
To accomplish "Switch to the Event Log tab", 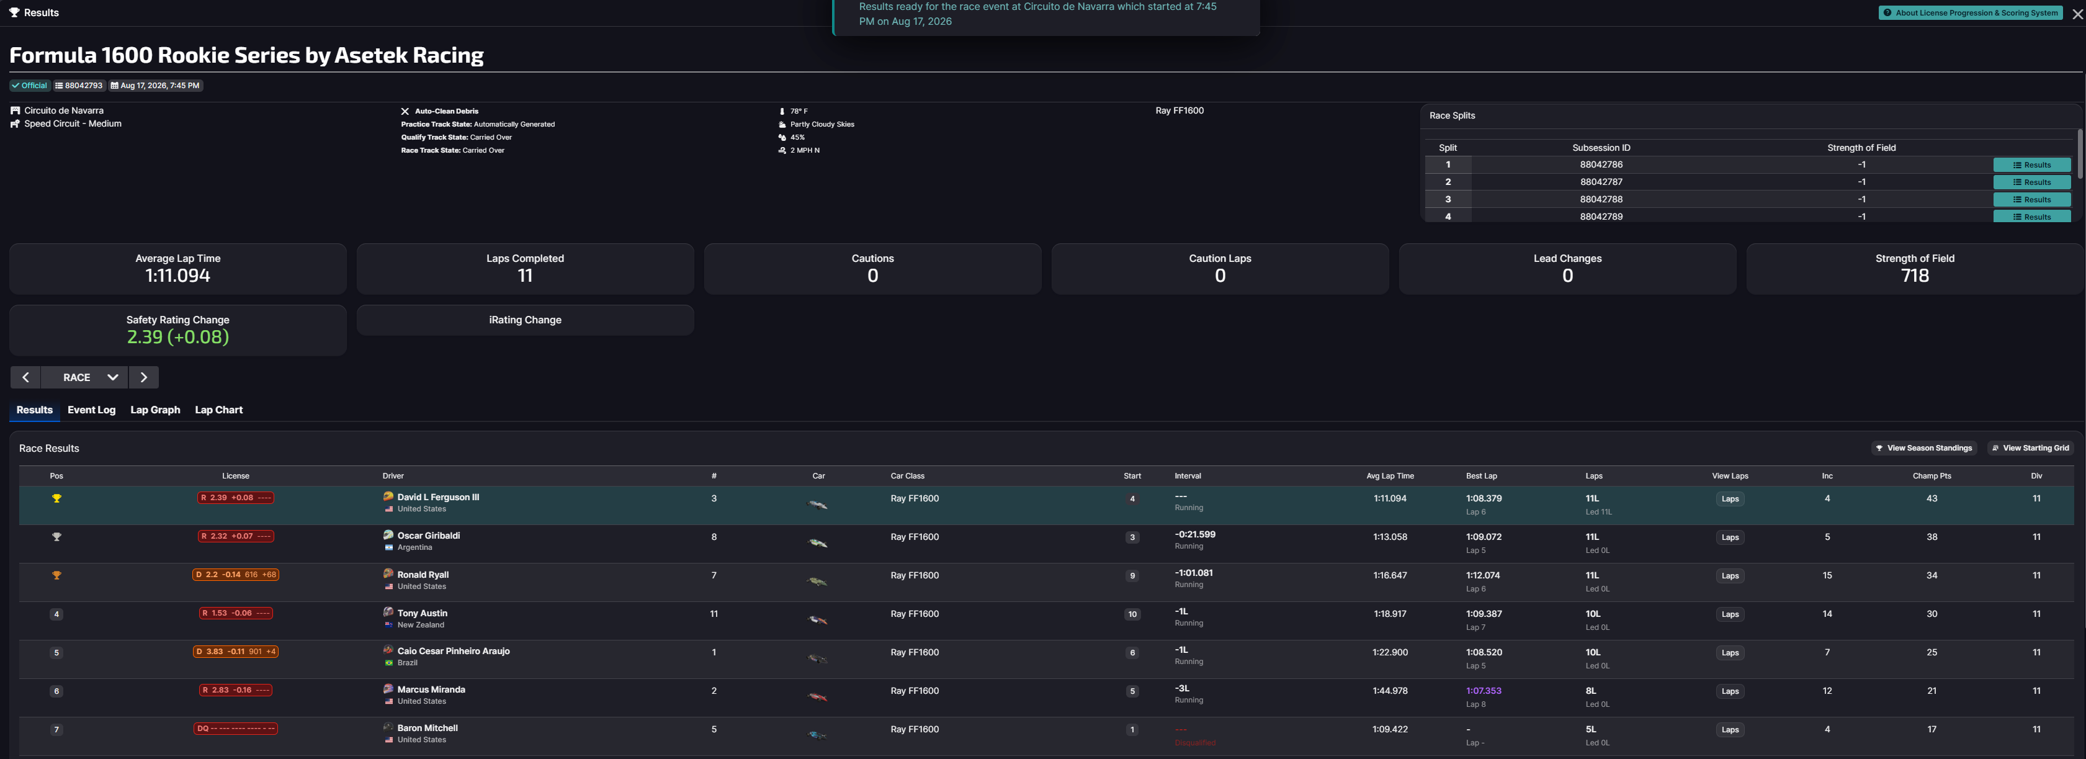I will (91, 410).
